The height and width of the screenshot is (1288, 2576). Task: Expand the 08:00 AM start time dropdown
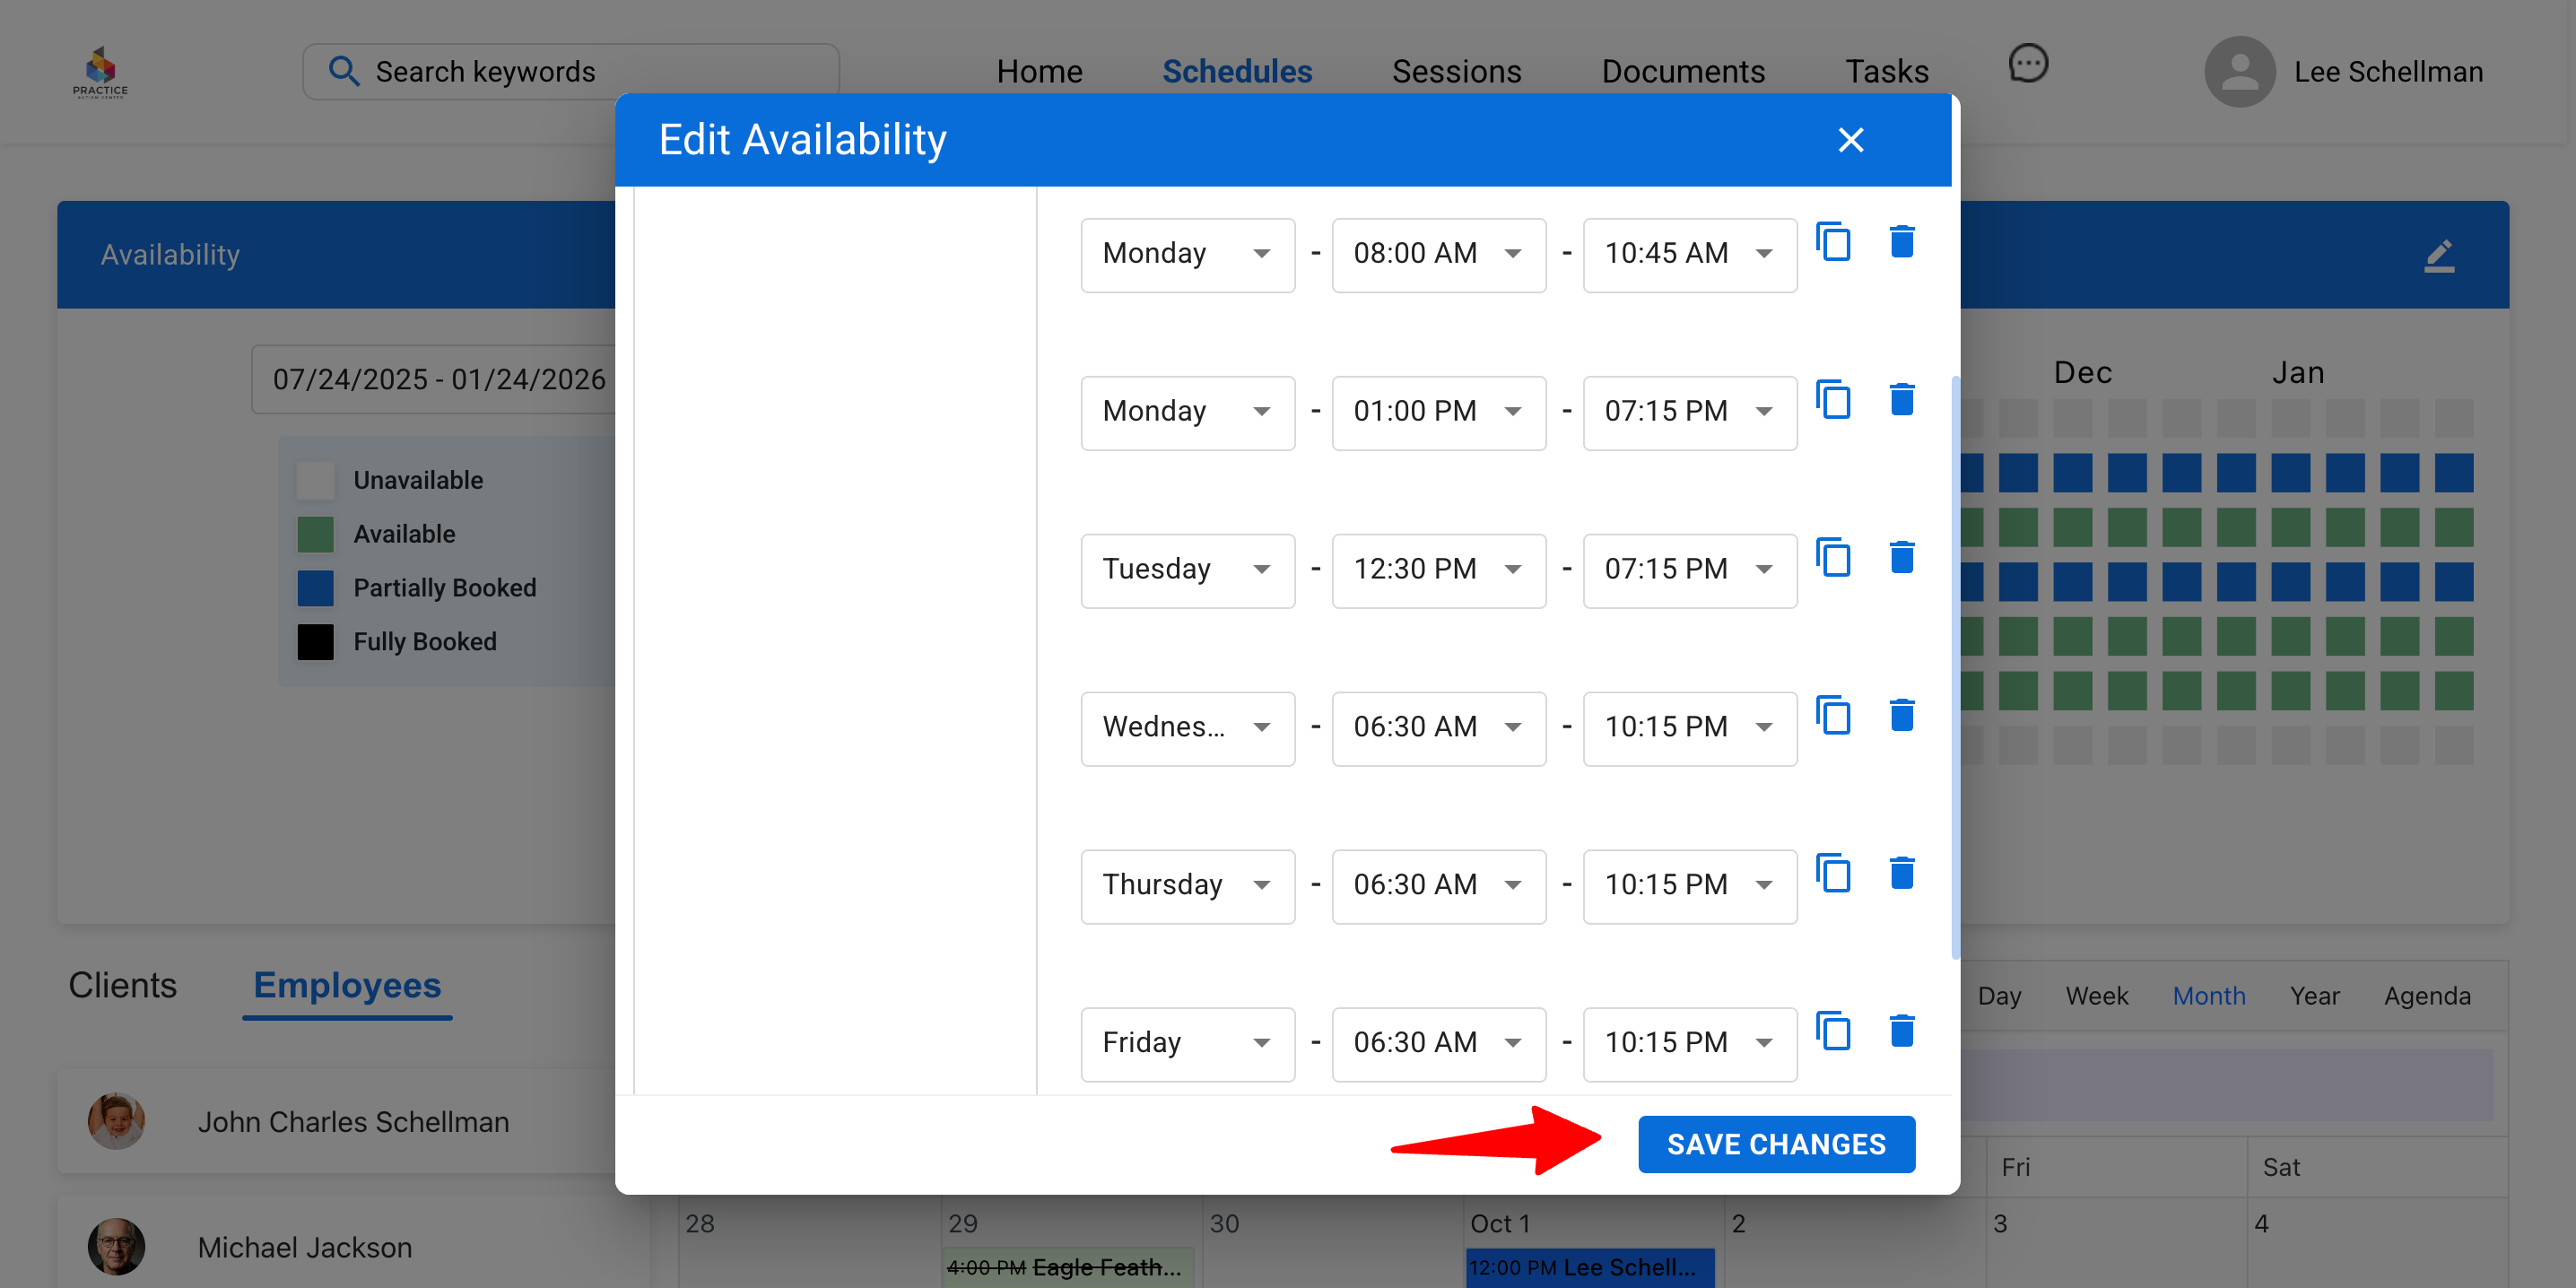1438,255
